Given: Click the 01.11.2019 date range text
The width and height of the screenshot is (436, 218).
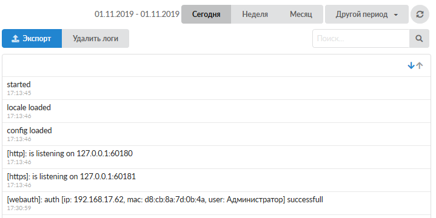Looking at the screenshot, I should (137, 14).
